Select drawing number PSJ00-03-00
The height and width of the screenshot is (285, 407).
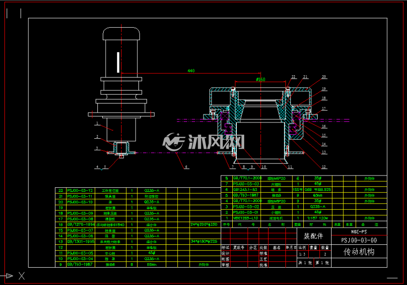359,240
